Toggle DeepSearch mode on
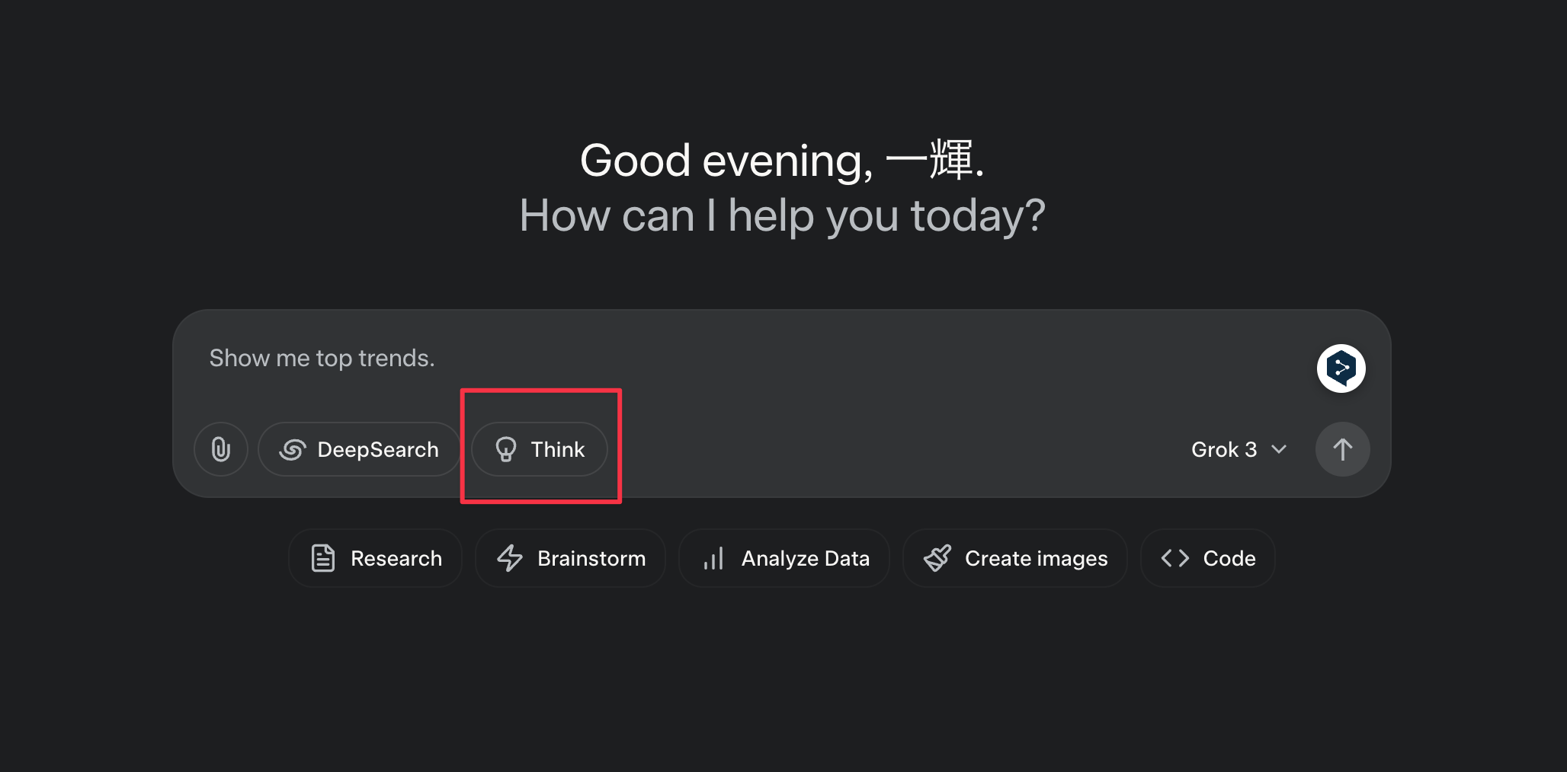This screenshot has width=1567, height=772. (359, 449)
